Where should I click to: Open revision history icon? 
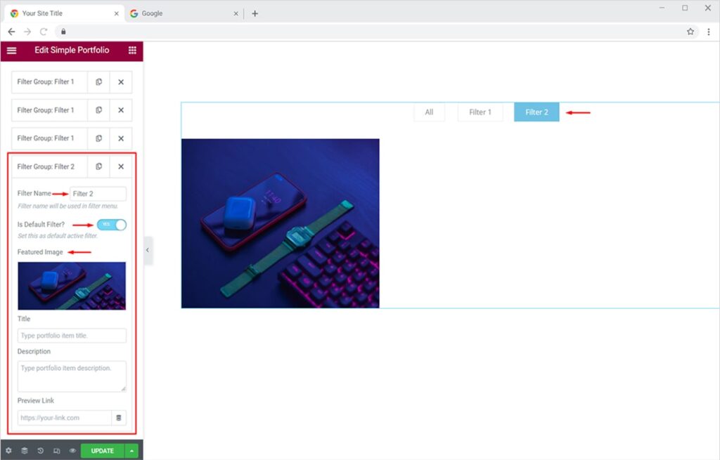tap(41, 451)
